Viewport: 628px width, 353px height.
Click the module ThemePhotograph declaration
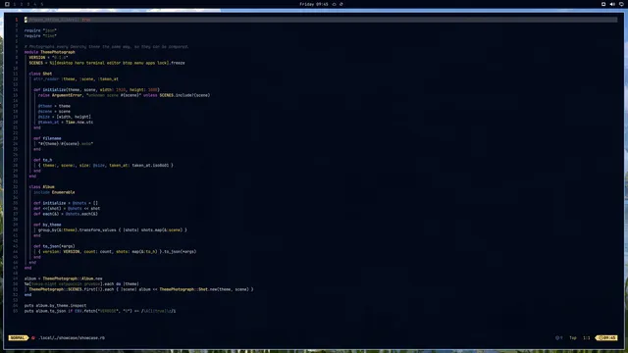(50, 52)
